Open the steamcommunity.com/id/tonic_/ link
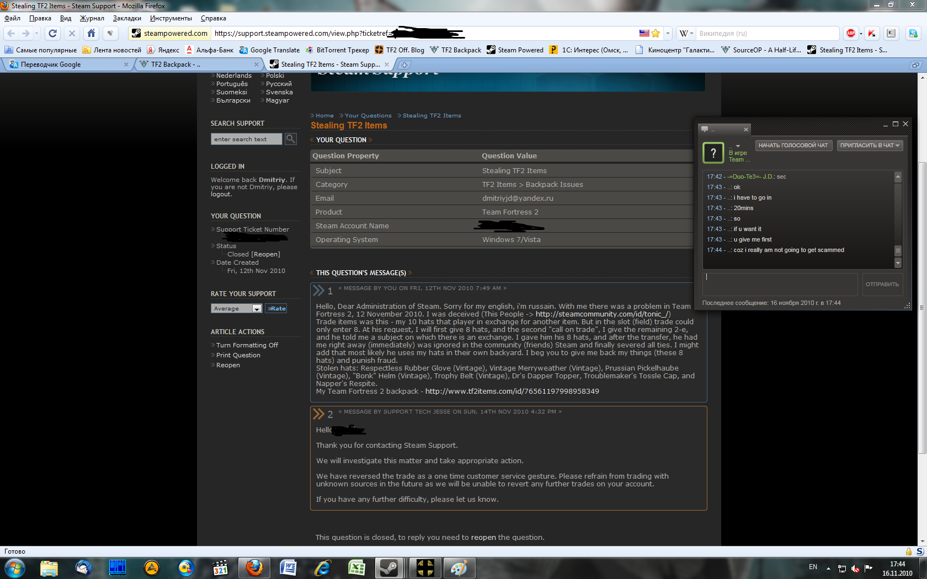The width and height of the screenshot is (927, 579). [603, 314]
